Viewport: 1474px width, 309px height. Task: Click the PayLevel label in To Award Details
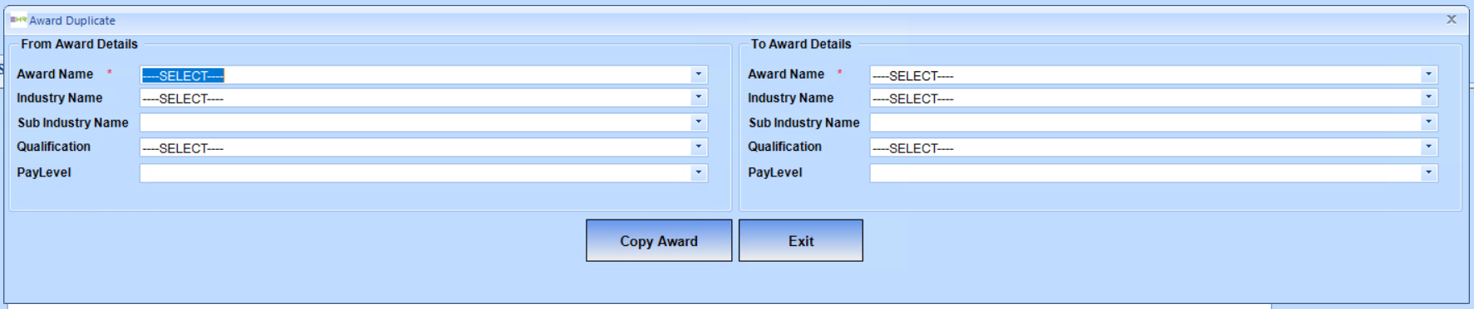click(774, 172)
